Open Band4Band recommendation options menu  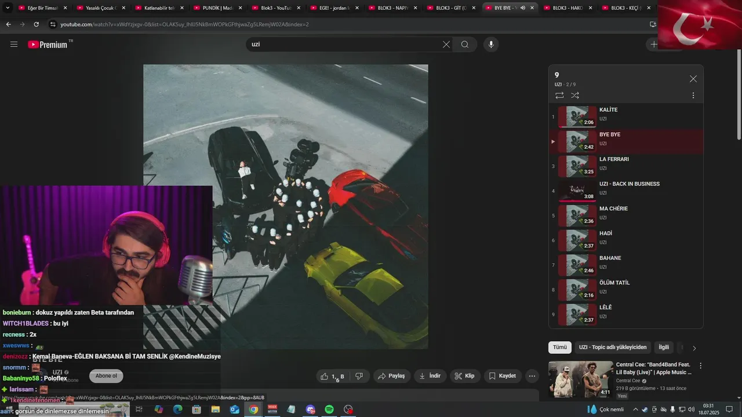pyautogui.click(x=700, y=366)
